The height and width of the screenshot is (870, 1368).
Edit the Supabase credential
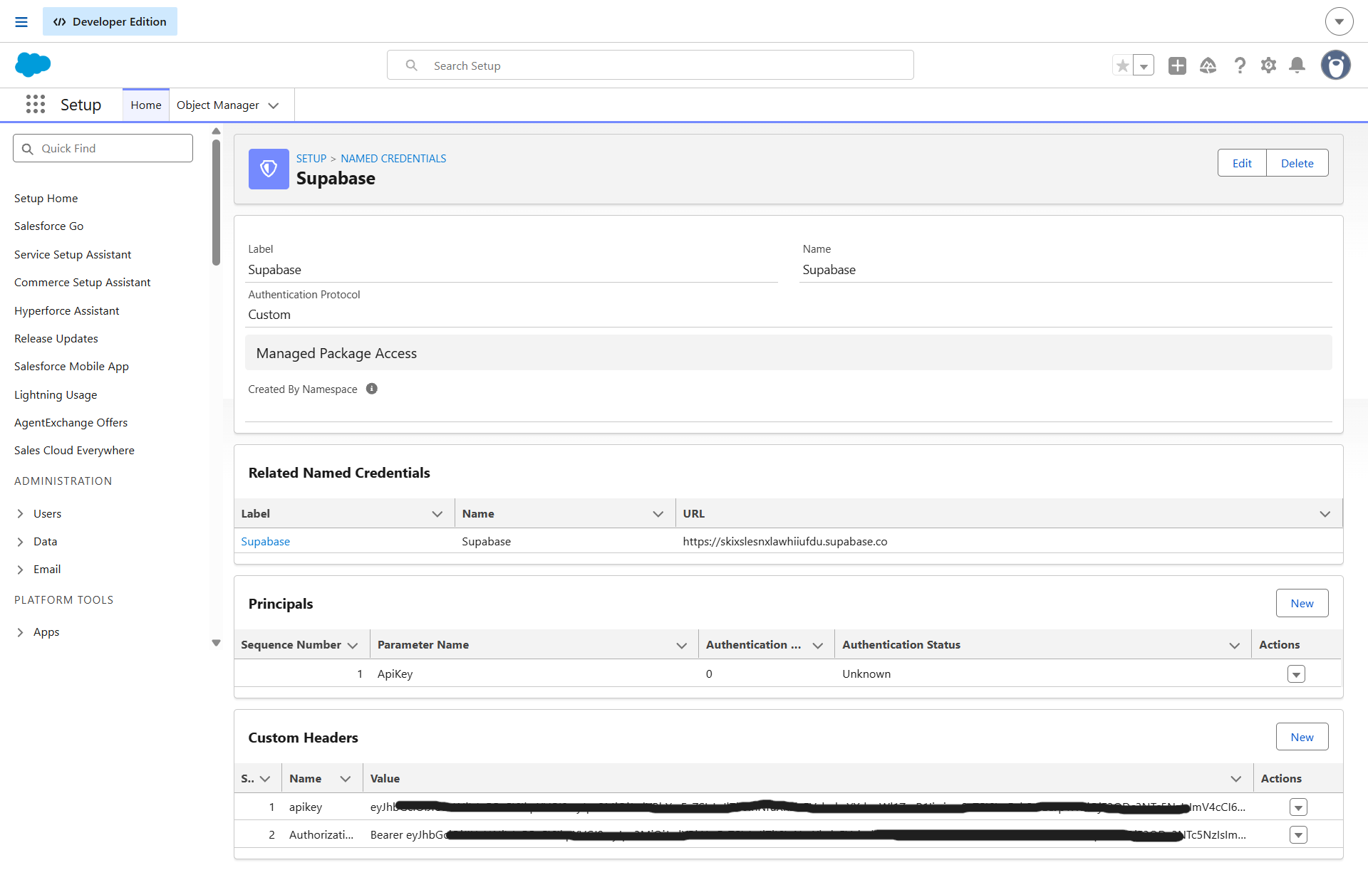[1242, 163]
